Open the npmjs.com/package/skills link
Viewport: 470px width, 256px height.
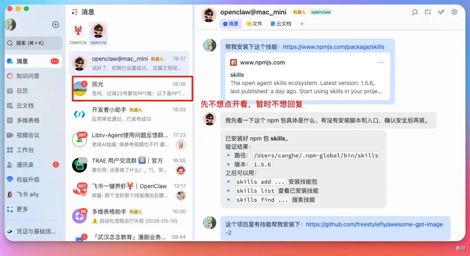333,47
